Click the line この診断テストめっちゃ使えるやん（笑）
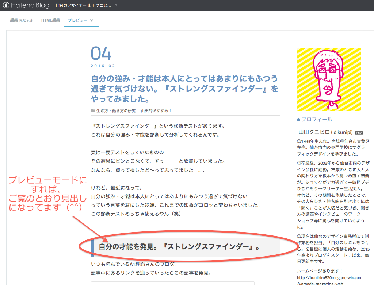 click(136, 214)
